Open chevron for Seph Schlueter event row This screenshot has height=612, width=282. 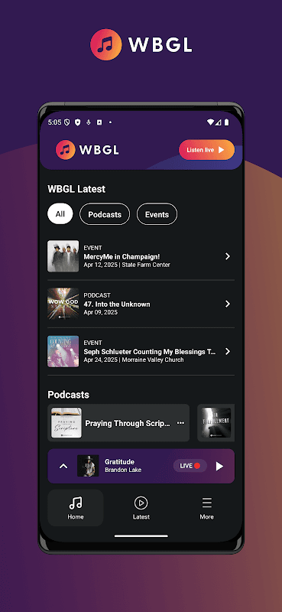(228, 351)
